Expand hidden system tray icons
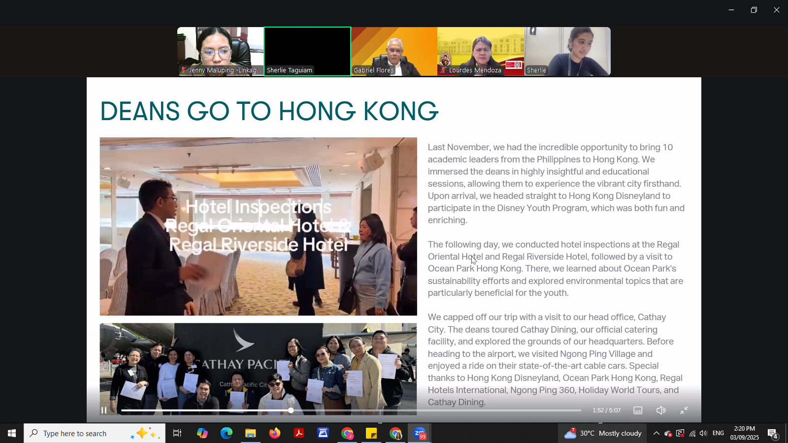 [656, 433]
